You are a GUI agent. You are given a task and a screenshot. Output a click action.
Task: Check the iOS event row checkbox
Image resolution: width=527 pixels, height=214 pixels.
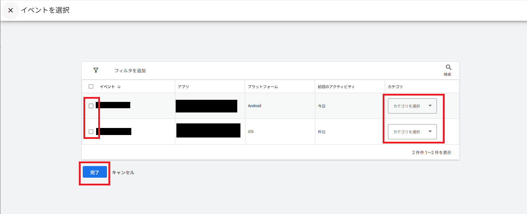coord(91,132)
